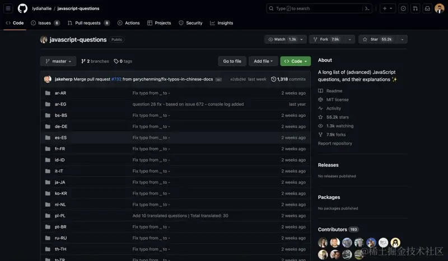448x261 pixels.
Task: Click Report repository link
Action: [335, 144]
